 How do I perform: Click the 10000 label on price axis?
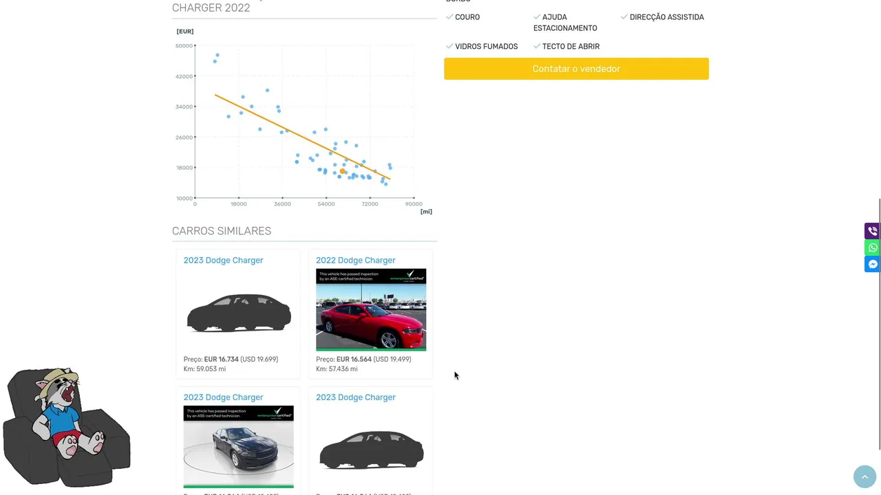tap(184, 199)
